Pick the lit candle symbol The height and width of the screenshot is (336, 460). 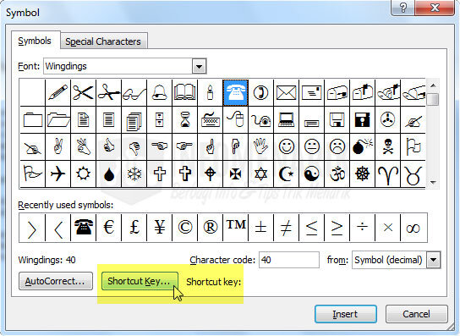[x=210, y=92]
